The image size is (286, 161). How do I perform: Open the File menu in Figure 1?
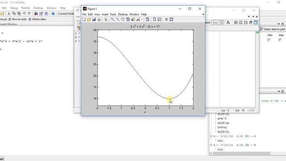(84, 14)
